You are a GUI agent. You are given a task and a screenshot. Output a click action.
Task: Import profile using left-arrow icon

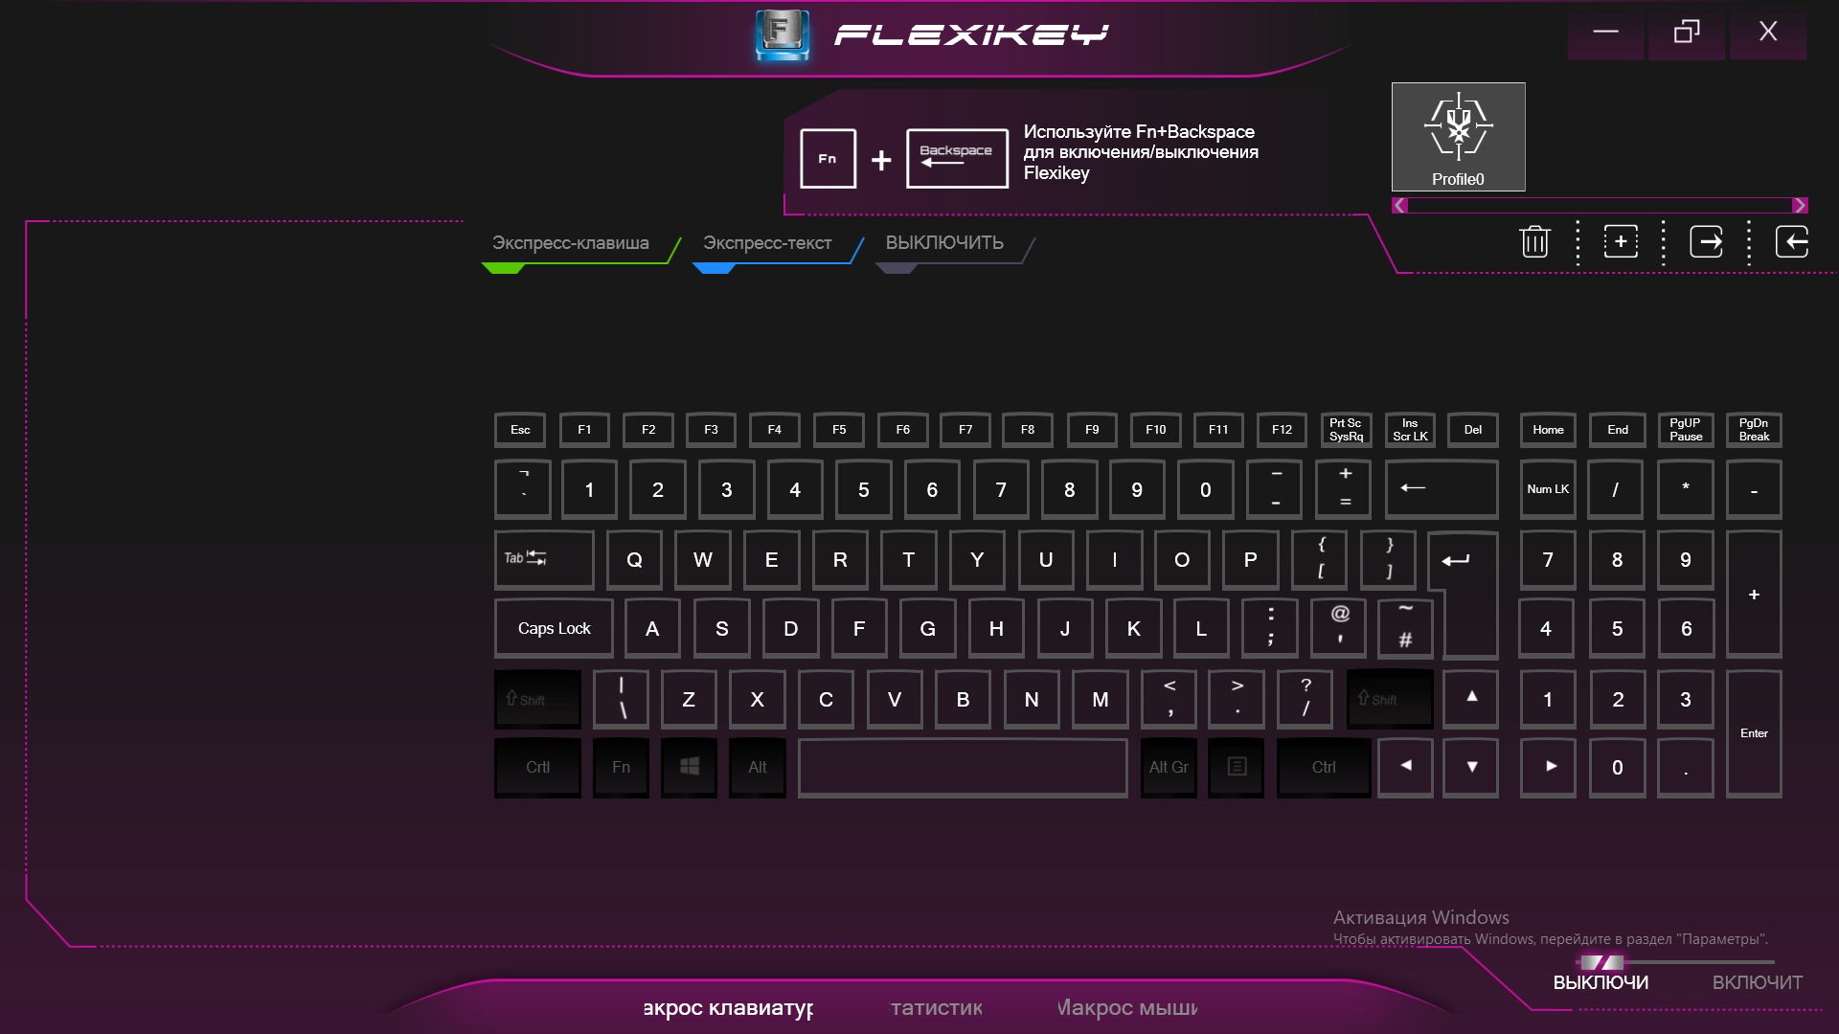pyautogui.click(x=1792, y=241)
